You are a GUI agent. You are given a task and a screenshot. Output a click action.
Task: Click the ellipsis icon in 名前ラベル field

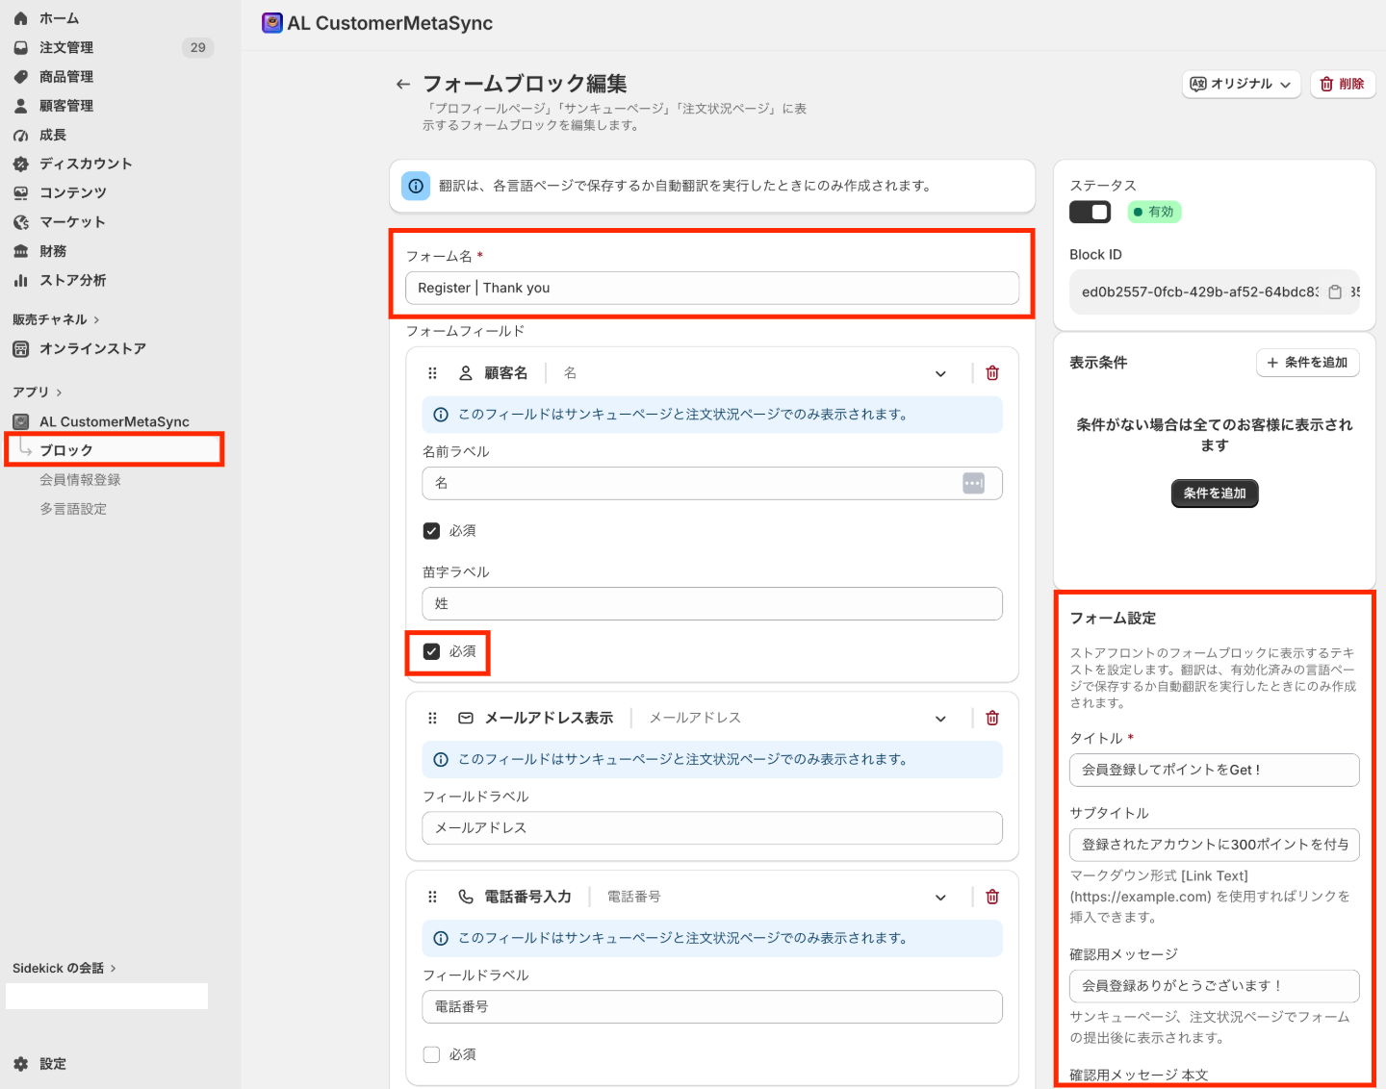click(973, 483)
